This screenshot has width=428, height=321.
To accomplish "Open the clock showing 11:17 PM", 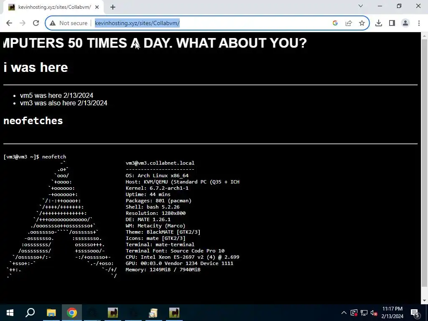I will (x=392, y=313).
